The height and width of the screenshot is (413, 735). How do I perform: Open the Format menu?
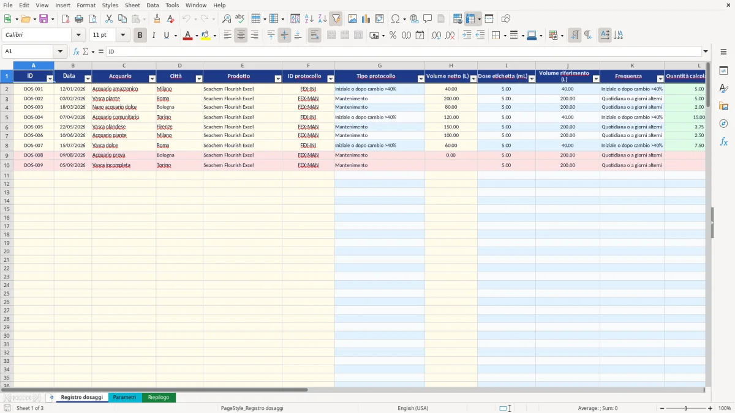click(x=86, y=5)
